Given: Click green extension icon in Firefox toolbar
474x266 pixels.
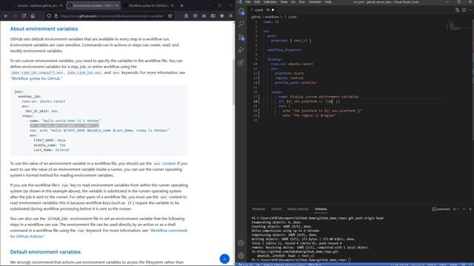Looking at the screenshot, I should 222,16.
